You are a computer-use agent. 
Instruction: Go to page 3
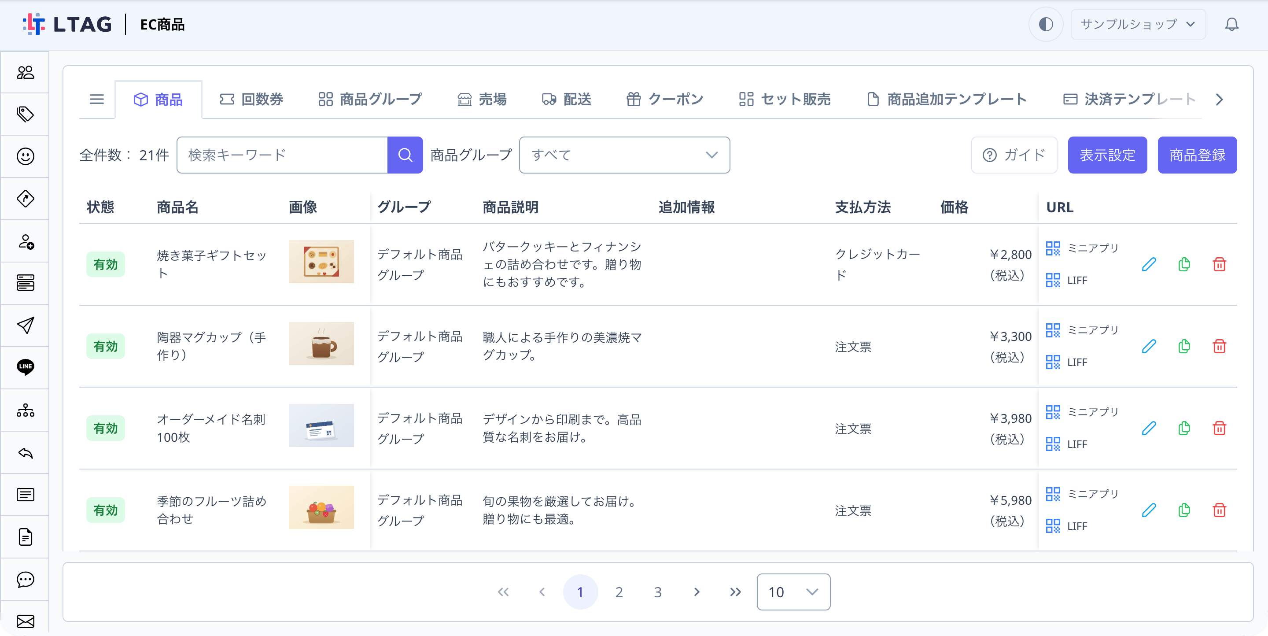[x=658, y=592]
